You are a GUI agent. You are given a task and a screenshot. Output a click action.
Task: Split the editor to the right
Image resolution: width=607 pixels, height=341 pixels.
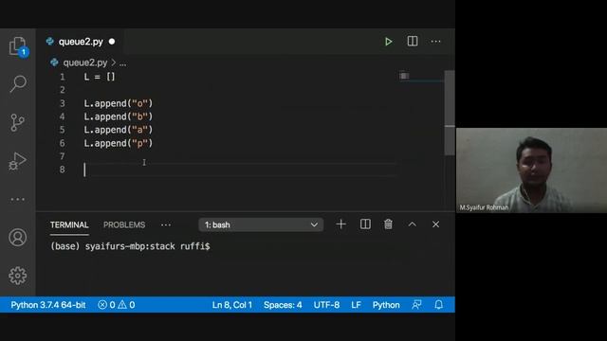[413, 41]
